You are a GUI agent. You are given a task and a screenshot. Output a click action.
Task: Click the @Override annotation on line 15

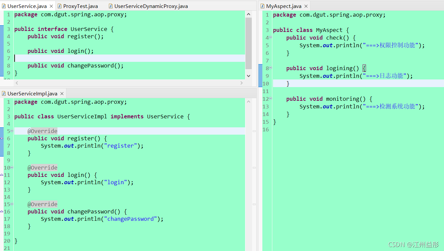click(43, 204)
